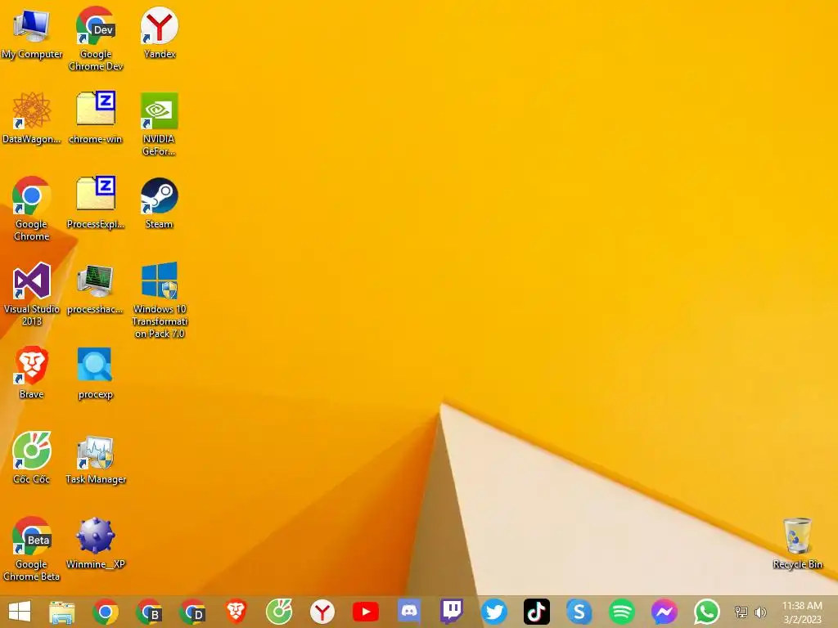The height and width of the screenshot is (628, 838).
Task: Open Spotify from the taskbar
Action: click(622, 612)
